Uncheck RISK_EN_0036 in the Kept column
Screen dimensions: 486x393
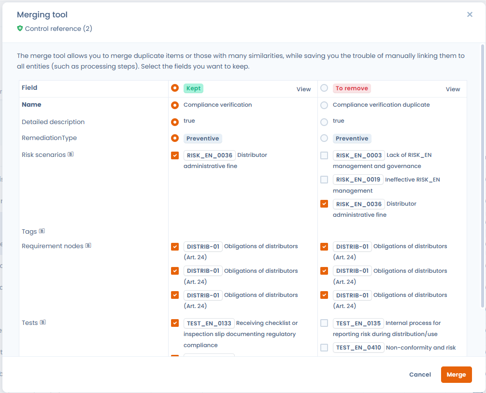175,155
